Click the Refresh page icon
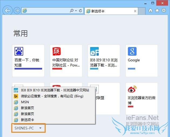The width and height of the screenshot is (170, 137). [x=80, y=11]
